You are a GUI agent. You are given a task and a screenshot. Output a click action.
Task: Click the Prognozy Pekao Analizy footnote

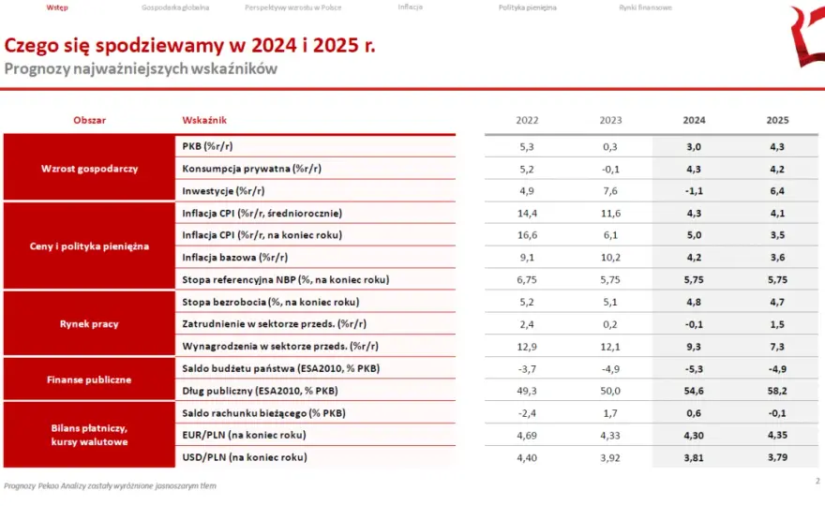click(110, 486)
